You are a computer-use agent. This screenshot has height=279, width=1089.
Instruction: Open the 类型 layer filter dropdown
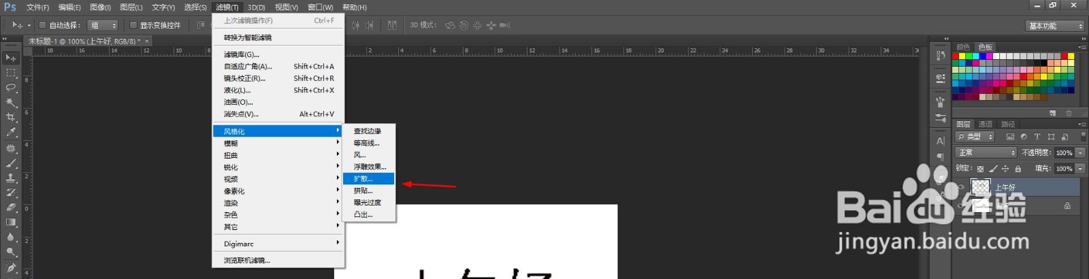(975, 137)
